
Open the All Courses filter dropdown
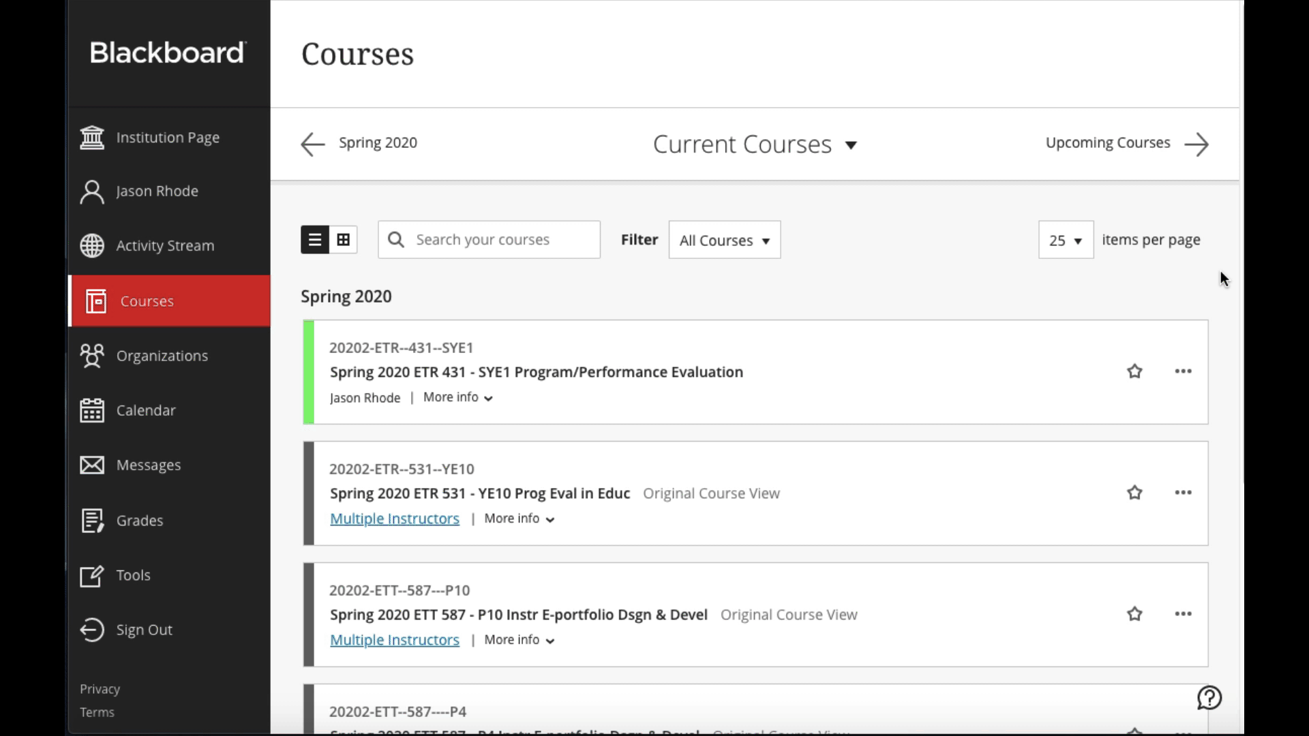pos(724,240)
